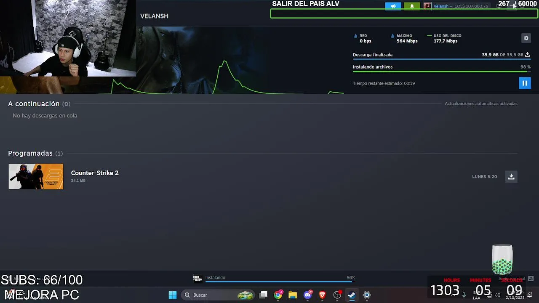Launch Google Chrome from taskbar
The height and width of the screenshot is (303, 539).
(x=278, y=295)
